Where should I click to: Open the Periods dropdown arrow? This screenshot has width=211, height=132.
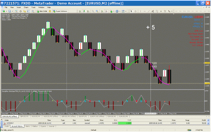tap(120, 11)
